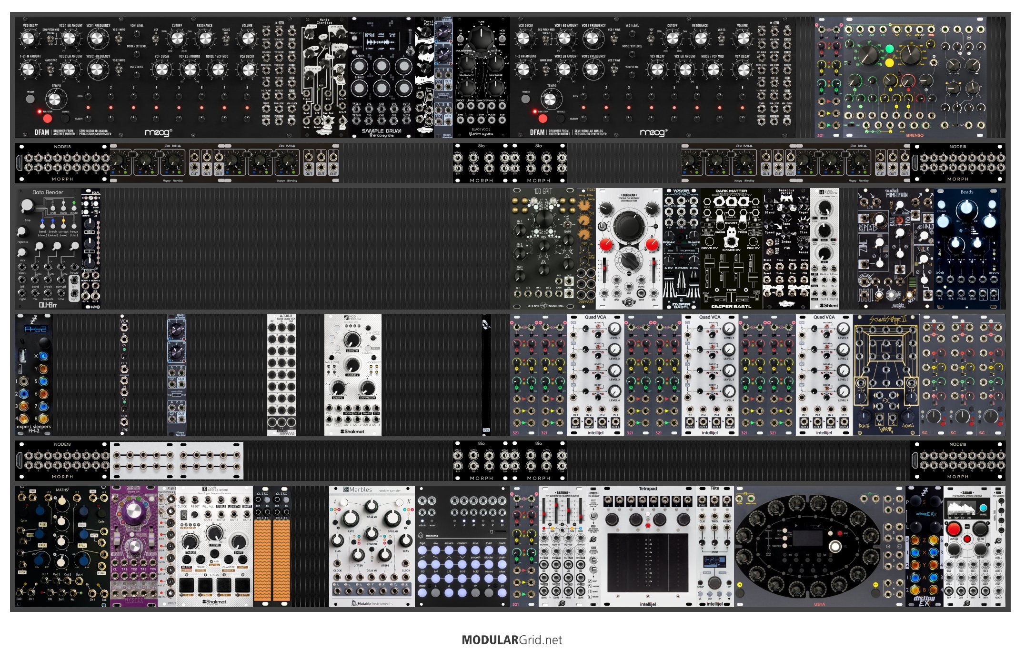Image resolution: width=1025 pixels, height=650 pixels.
Task: Click the 'Tetrapad' title text
Action: [648, 489]
